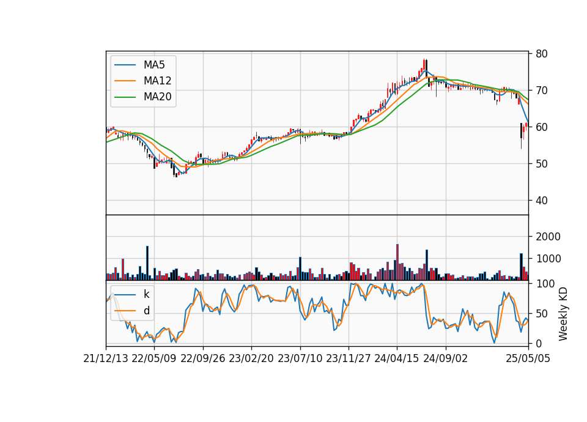Click the 24/04/15 date axis label
The image size is (587, 422).
coord(397,358)
